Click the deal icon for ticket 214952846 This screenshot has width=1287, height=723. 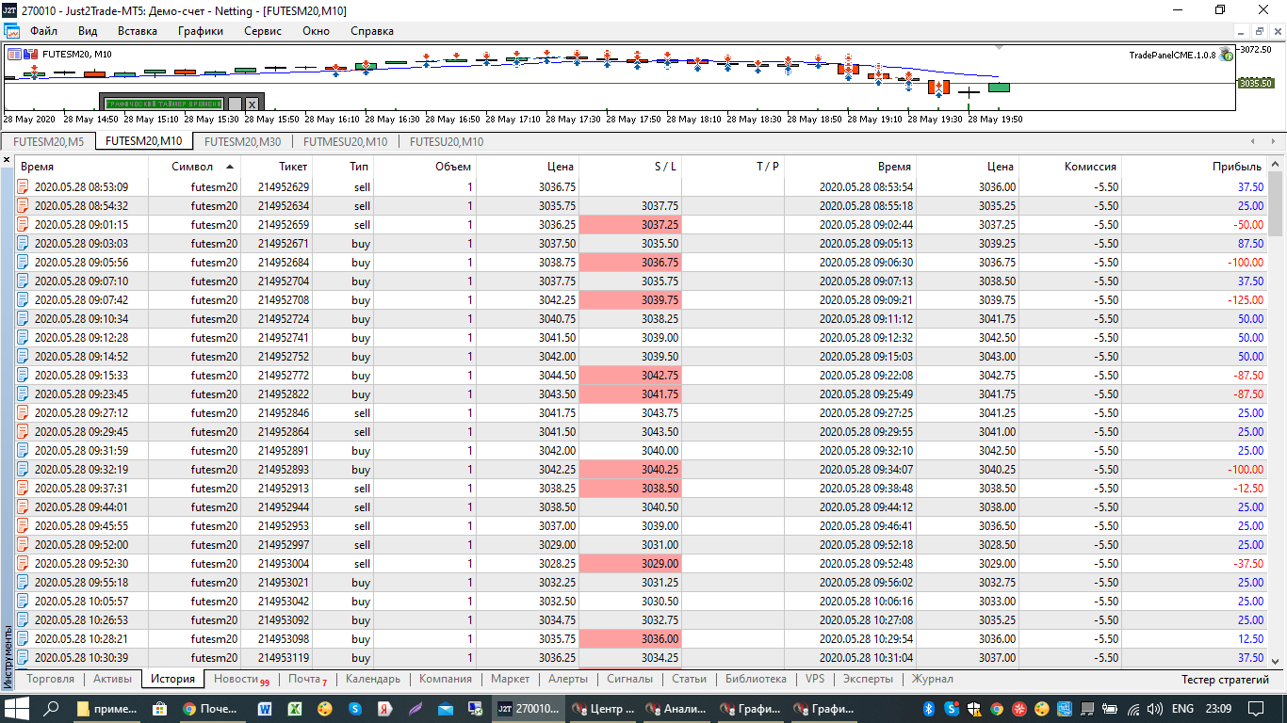[23, 413]
